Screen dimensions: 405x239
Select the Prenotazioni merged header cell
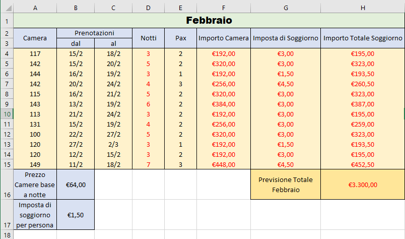pyautogui.click(x=94, y=33)
